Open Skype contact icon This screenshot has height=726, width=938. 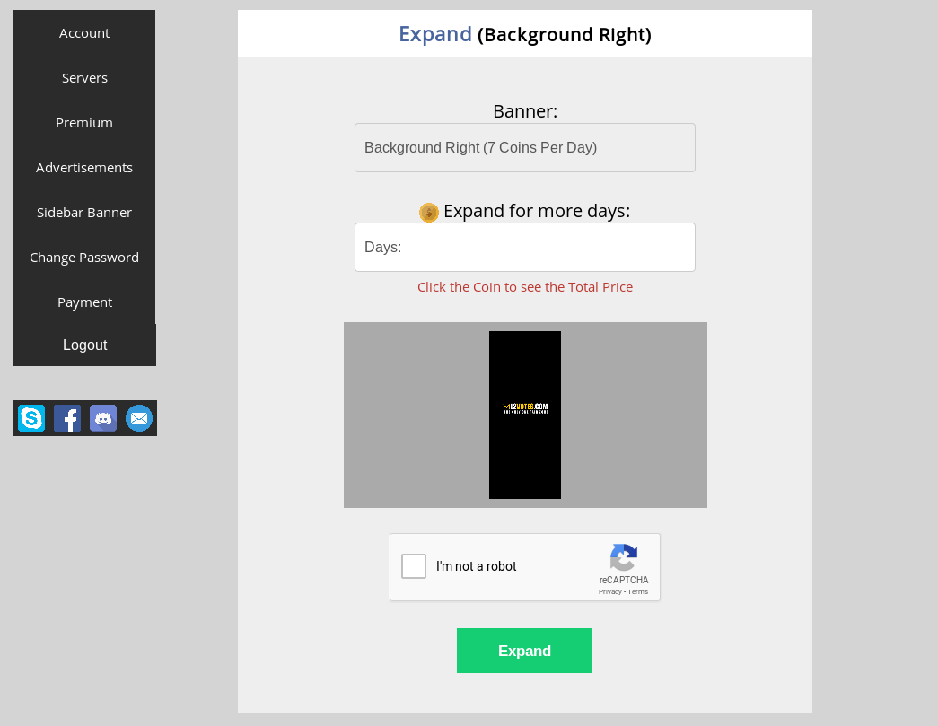pos(31,418)
